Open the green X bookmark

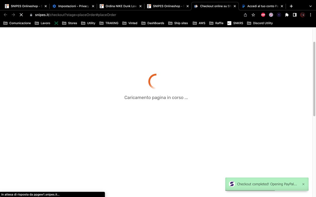coord(56,23)
